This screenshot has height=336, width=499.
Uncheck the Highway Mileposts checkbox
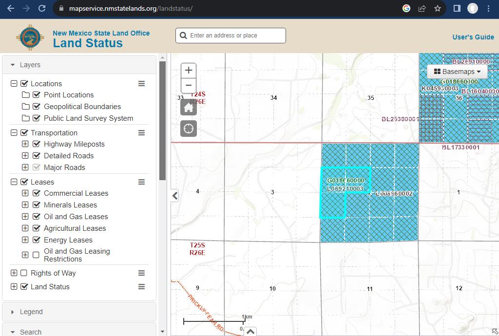pos(36,144)
